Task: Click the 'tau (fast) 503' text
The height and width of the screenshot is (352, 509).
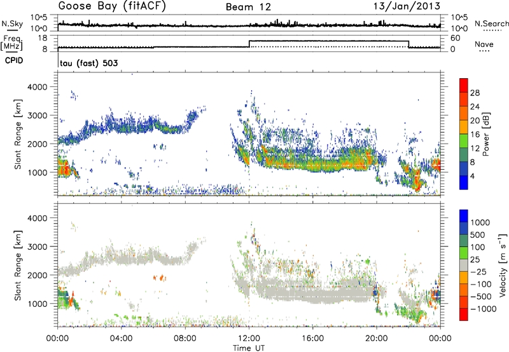Action: click(x=89, y=63)
